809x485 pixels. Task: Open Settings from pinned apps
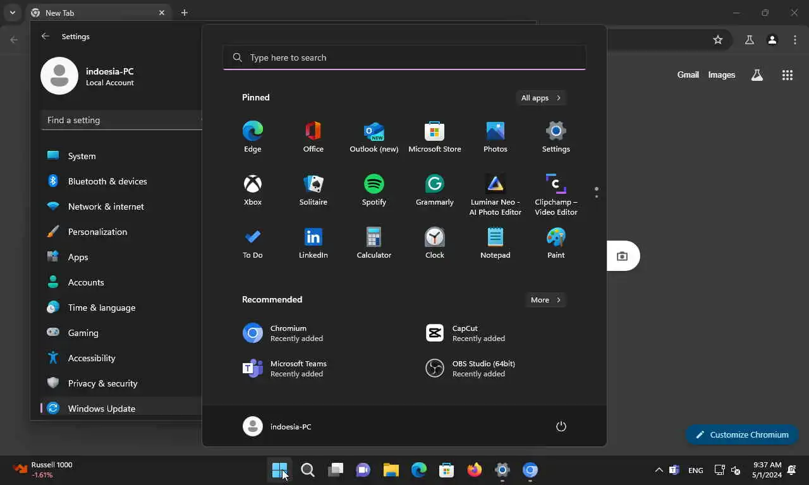[x=556, y=137]
